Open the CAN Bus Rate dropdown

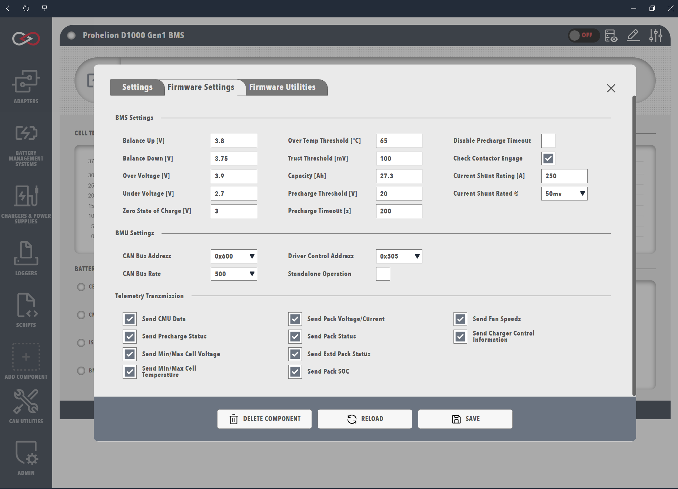tap(234, 274)
